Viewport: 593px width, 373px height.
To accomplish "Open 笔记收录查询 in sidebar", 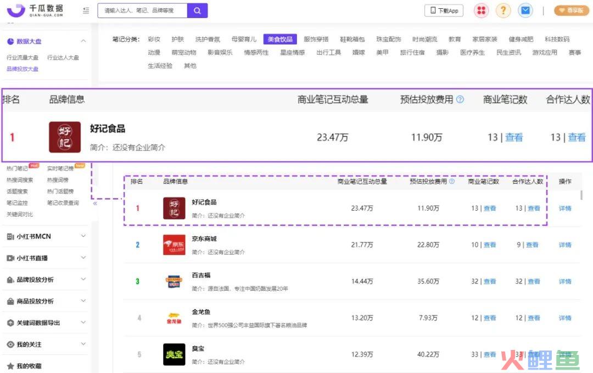I will 63,203.
